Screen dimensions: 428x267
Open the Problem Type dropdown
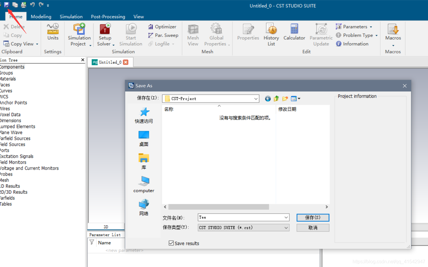click(357, 35)
